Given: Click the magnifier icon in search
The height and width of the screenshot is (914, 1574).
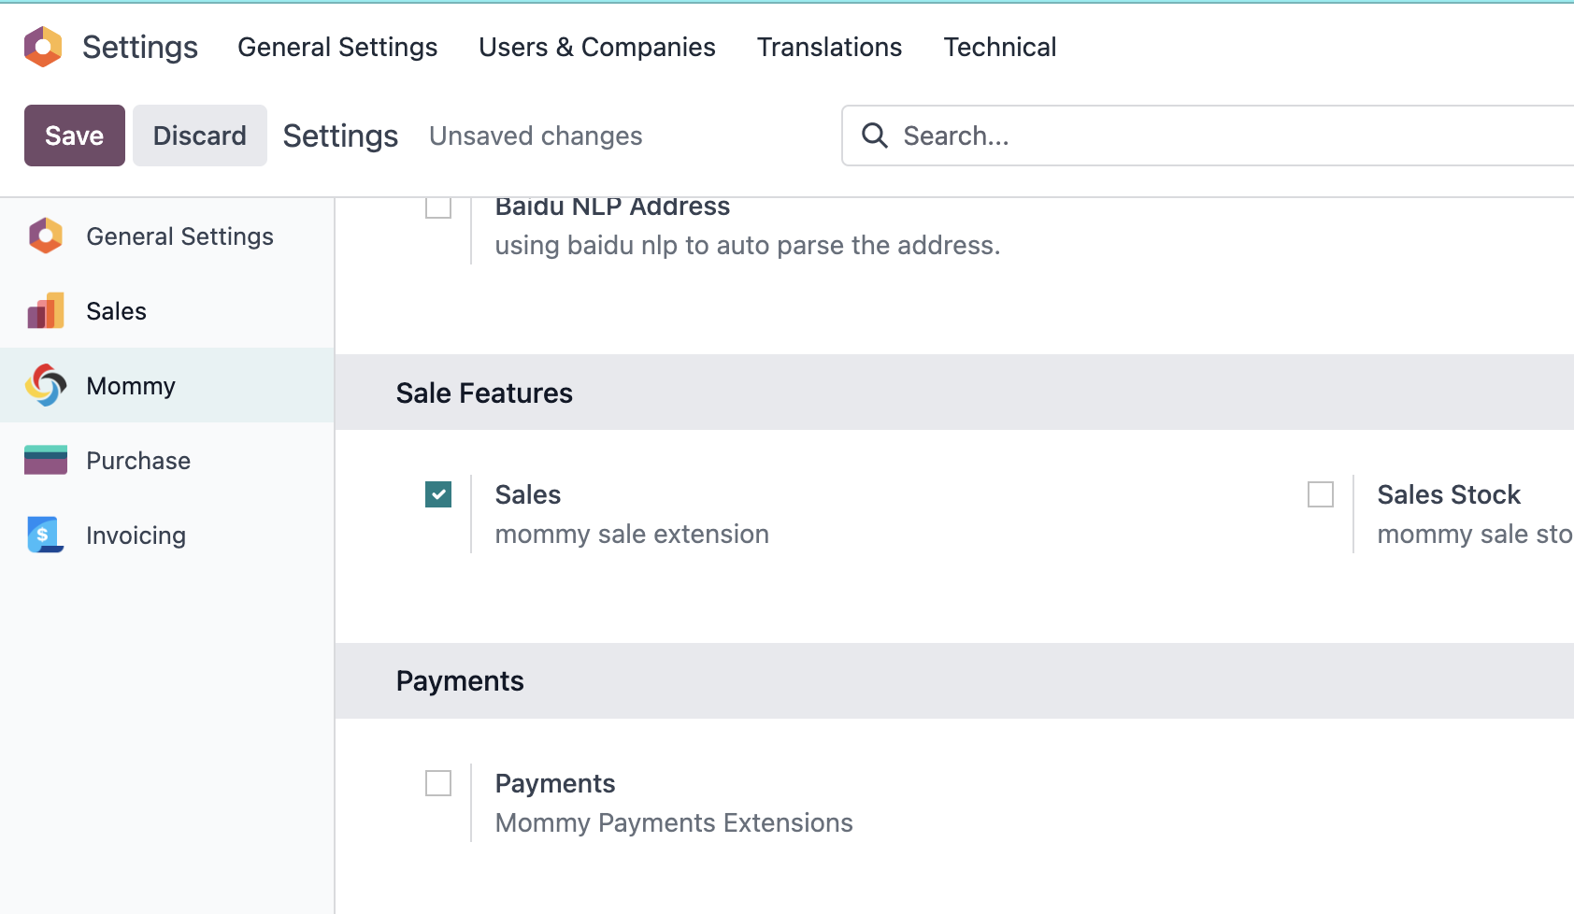Looking at the screenshot, I should [x=875, y=136].
